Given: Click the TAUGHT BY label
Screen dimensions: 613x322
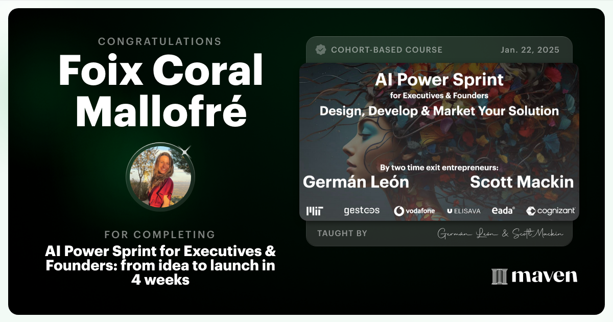Looking at the screenshot, I should (x=342, y=234).
